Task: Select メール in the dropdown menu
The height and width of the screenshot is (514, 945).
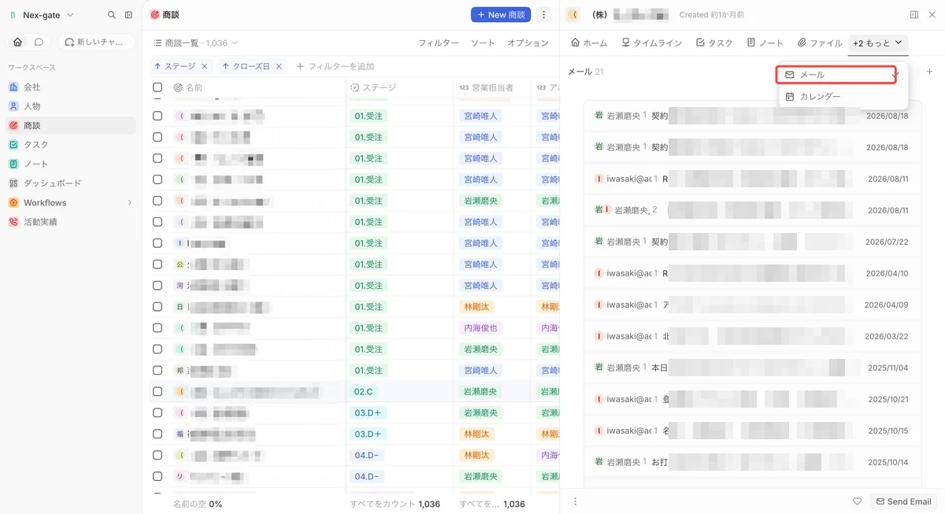Action: tap(836, 75)
